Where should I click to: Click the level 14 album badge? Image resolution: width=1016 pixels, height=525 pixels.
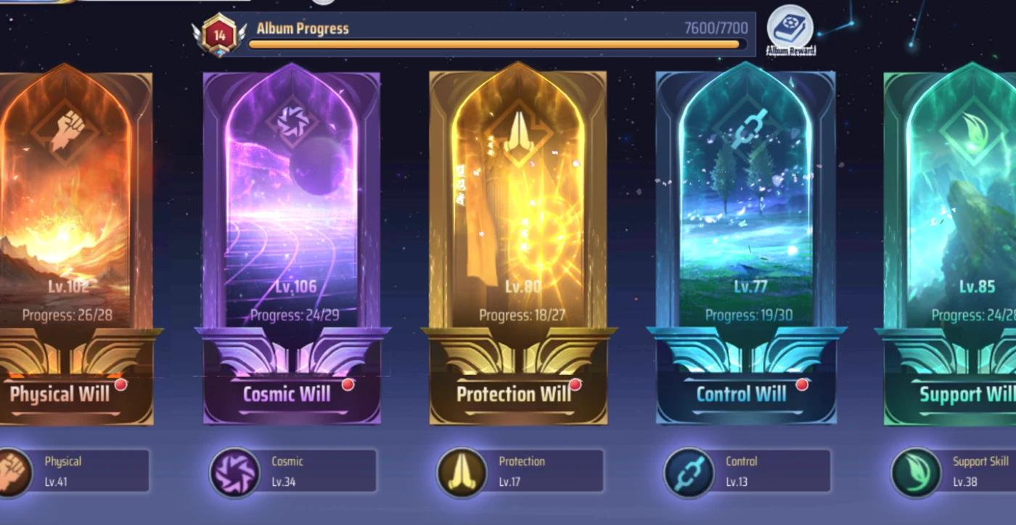218,35
